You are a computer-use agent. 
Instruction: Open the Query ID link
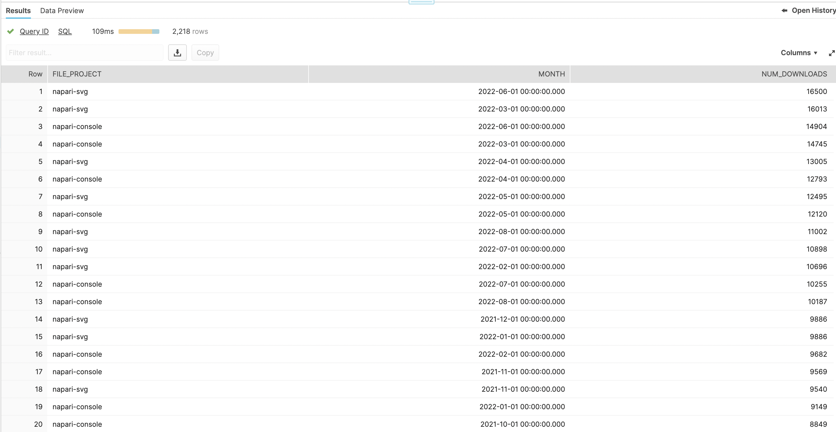click(x=34, y=31)
